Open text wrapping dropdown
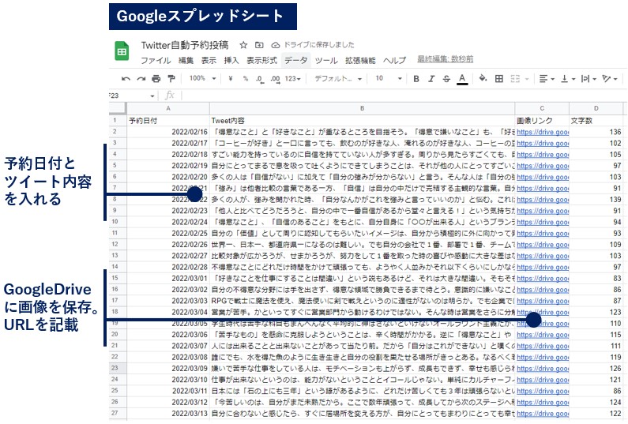Viewport: 628px width, 424px height. click(x=589, y=79)
